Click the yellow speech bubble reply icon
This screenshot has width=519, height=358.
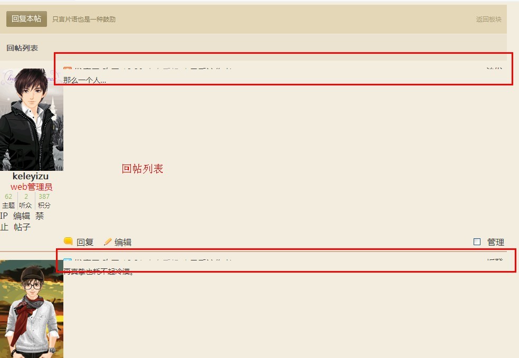(68, 241)
